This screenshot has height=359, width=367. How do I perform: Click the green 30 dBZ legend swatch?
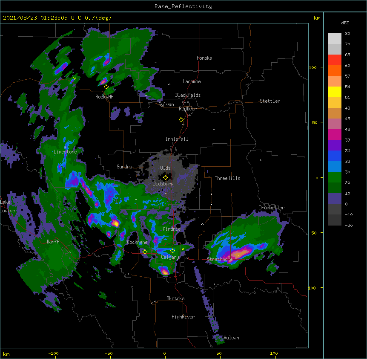coord(335,177)
